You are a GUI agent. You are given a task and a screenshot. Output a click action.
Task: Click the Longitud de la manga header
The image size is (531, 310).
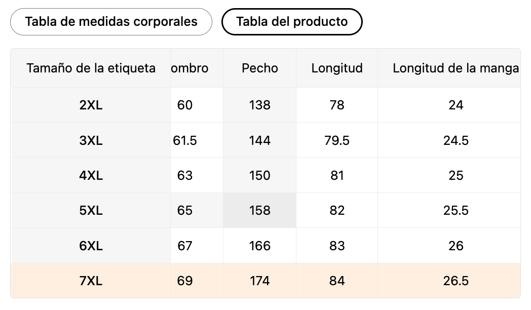coord(456,68)
